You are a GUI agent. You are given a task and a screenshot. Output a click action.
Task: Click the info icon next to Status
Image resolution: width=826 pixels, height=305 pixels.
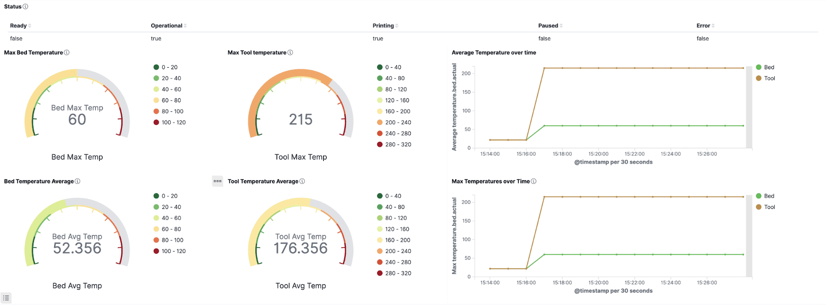point(26,7)
